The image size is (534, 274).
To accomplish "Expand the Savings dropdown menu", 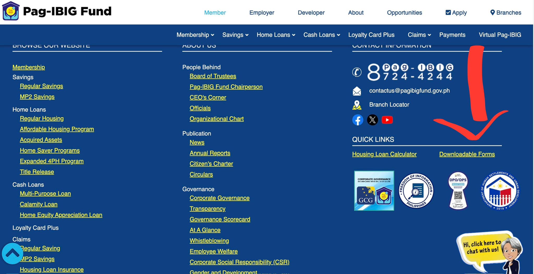I will tap(235, 35).
